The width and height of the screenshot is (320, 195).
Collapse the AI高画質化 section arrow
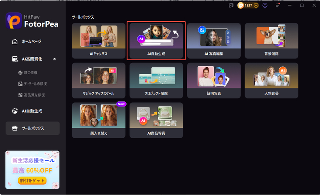click(x=55, y=59)
